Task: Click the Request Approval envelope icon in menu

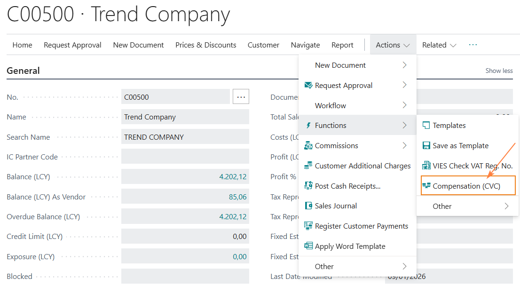Action: pyautogui.click(x=308, y=85)
